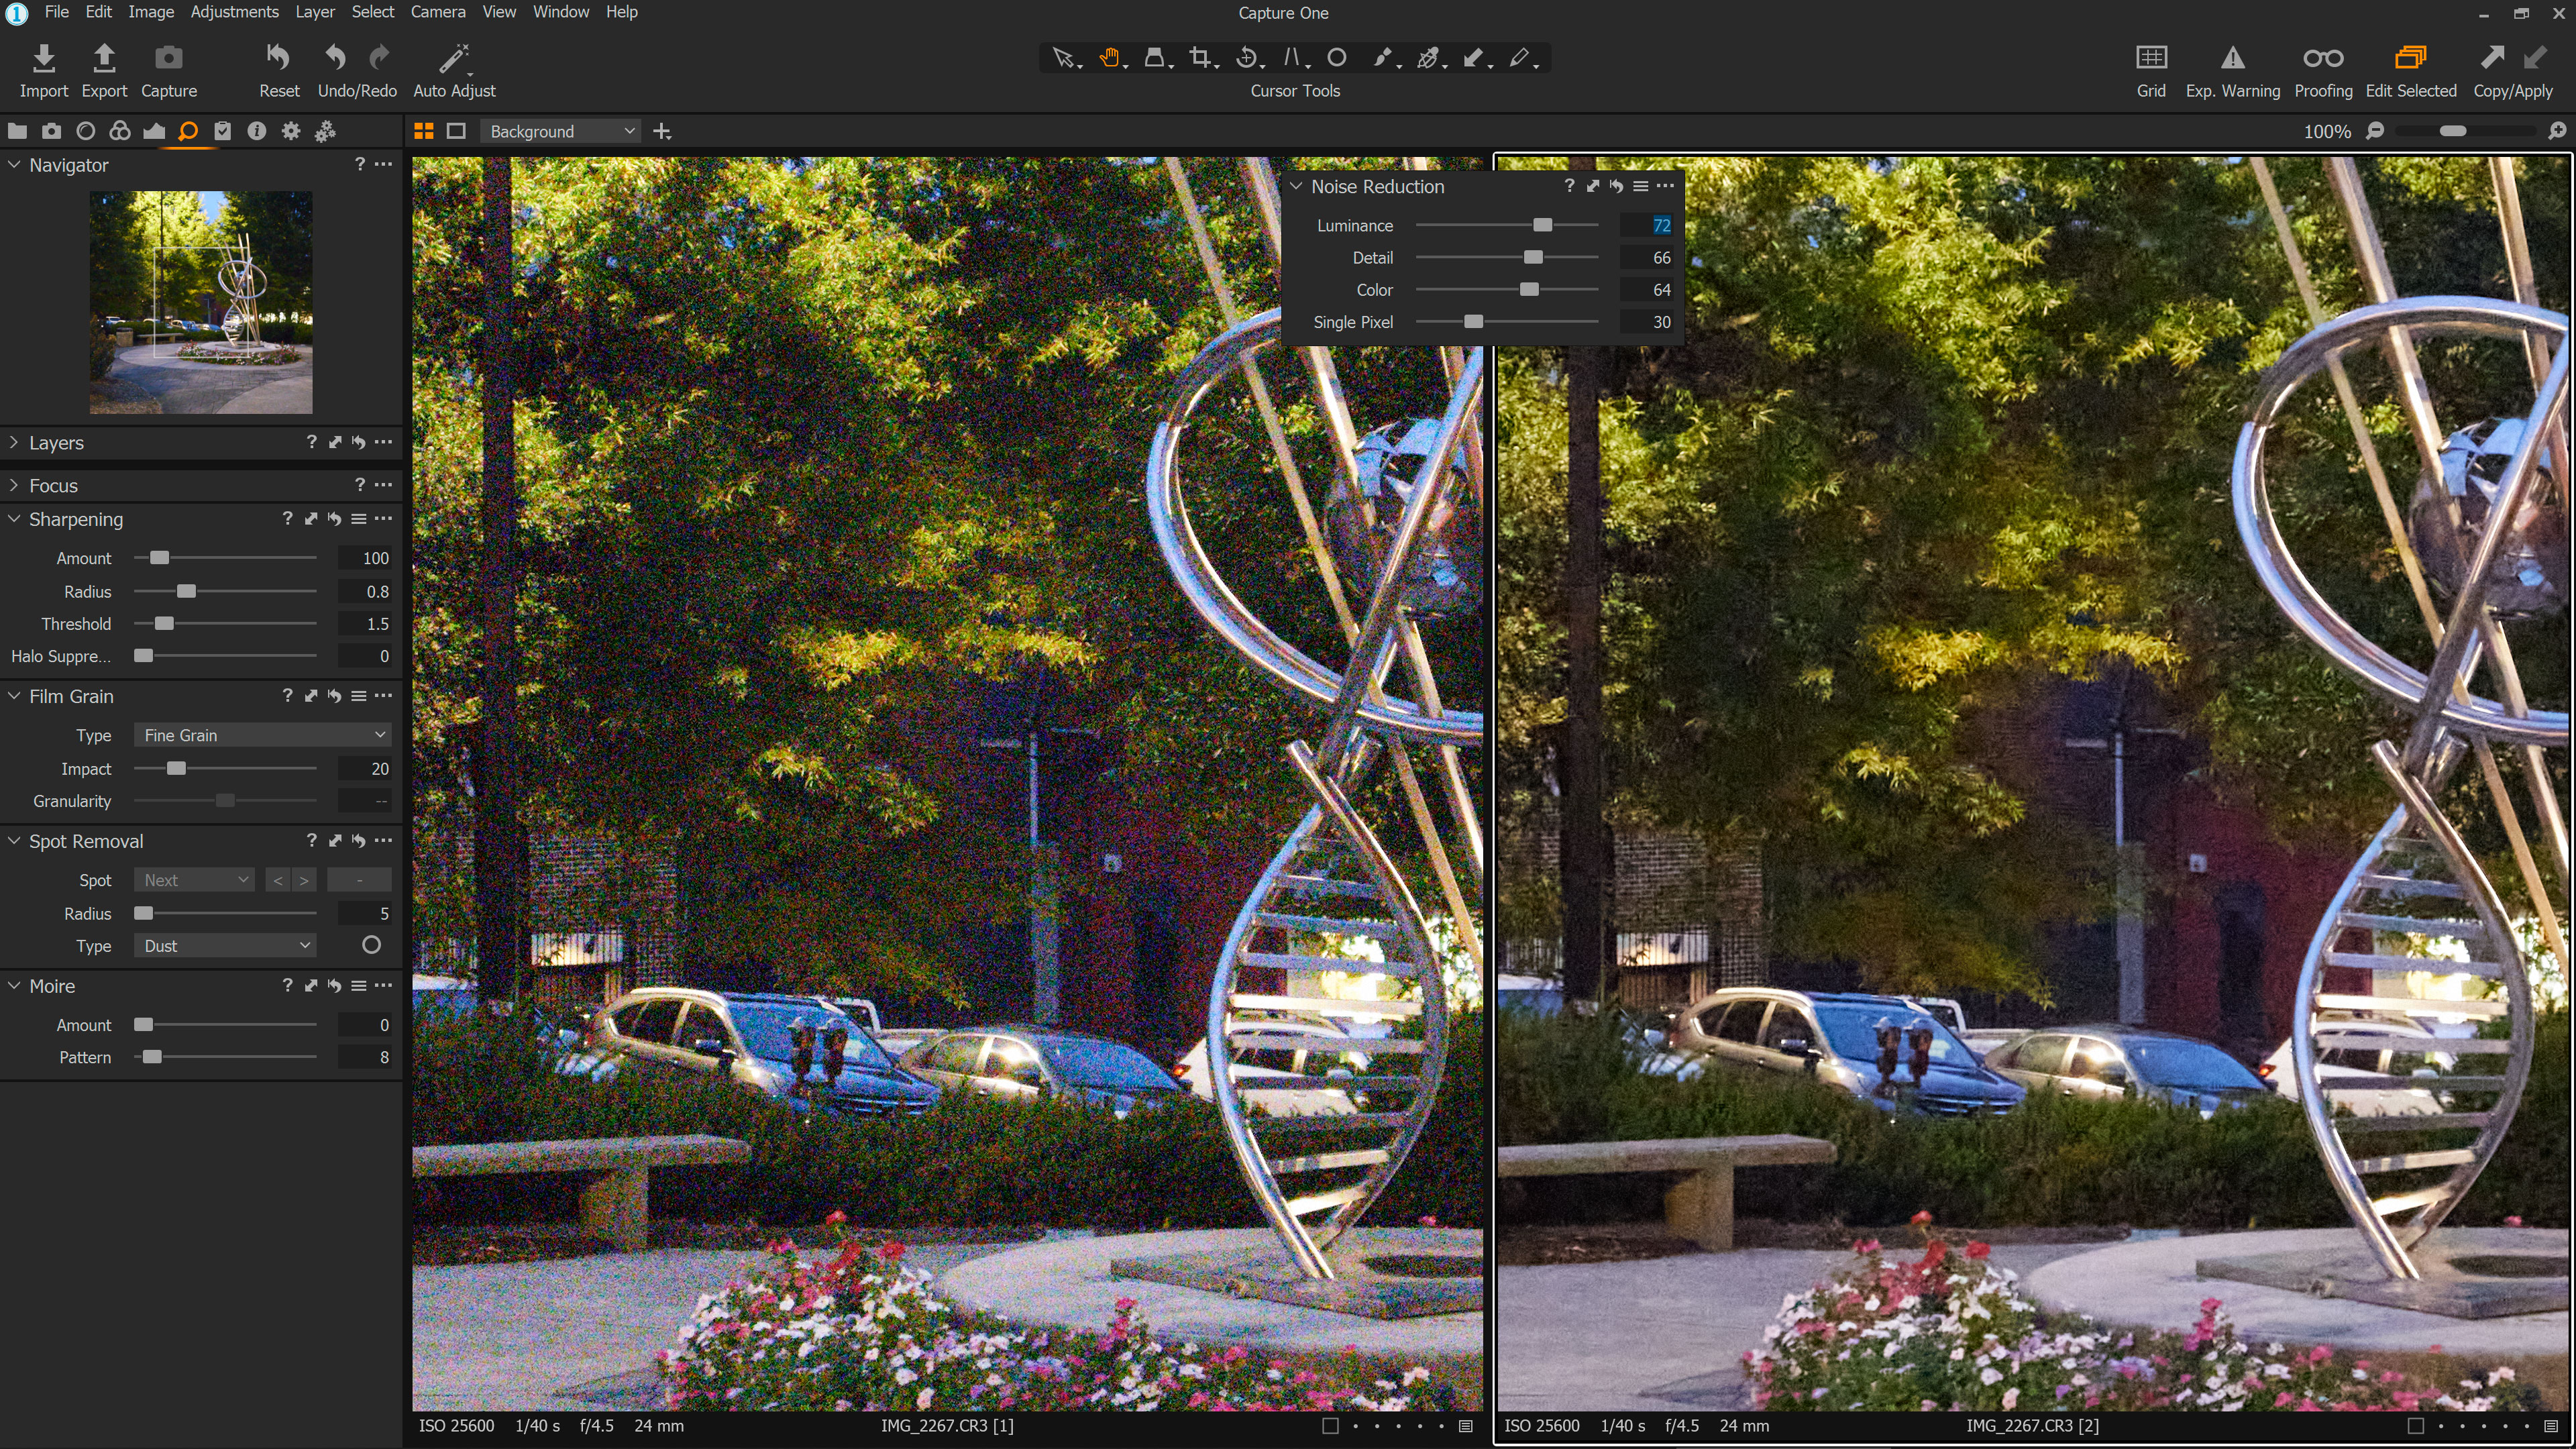Toggle multi-view layout in viewer toolbar
Image resolution: width=2576 pixels, height=1449 pixels.
[423, 131]
